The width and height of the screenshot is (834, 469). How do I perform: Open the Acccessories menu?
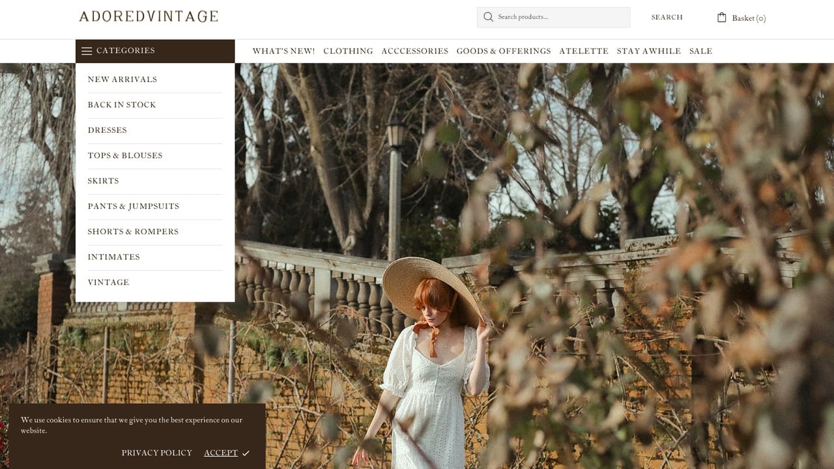(x=414, y=51)
